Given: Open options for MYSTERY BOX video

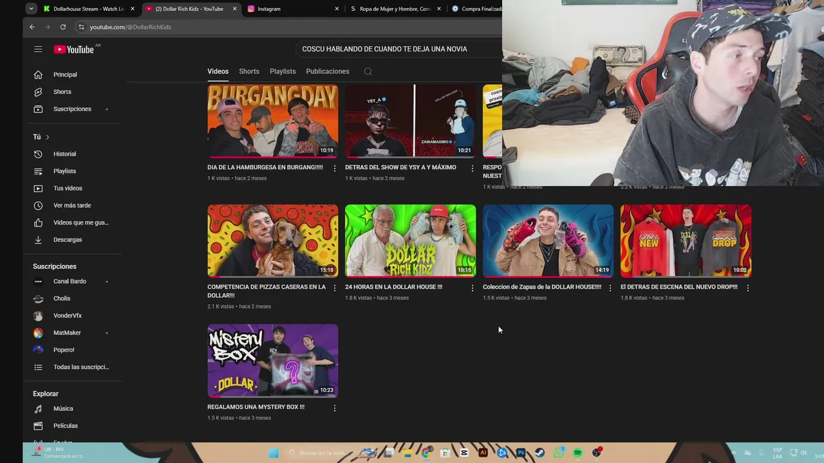Looking at the screenshot, I should click(334, 408).
